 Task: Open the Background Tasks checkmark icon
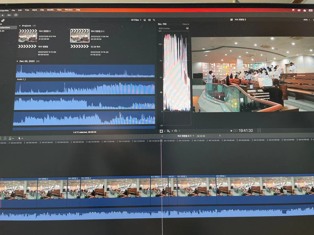click(x=16, y=15)
